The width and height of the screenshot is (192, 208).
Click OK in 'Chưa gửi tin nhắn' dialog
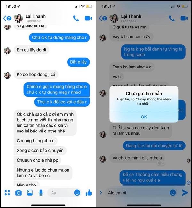(x=144, y=117)
